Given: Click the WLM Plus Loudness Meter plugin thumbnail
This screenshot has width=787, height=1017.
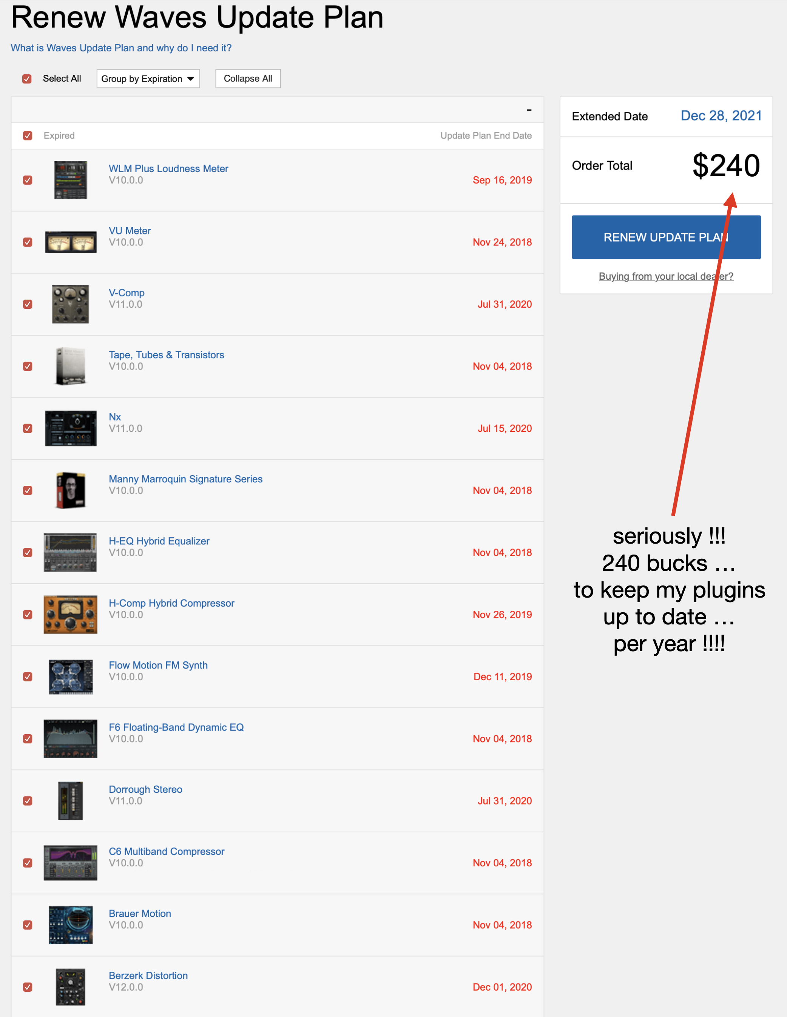Looking at the screenshot, I should coord(70,180).
